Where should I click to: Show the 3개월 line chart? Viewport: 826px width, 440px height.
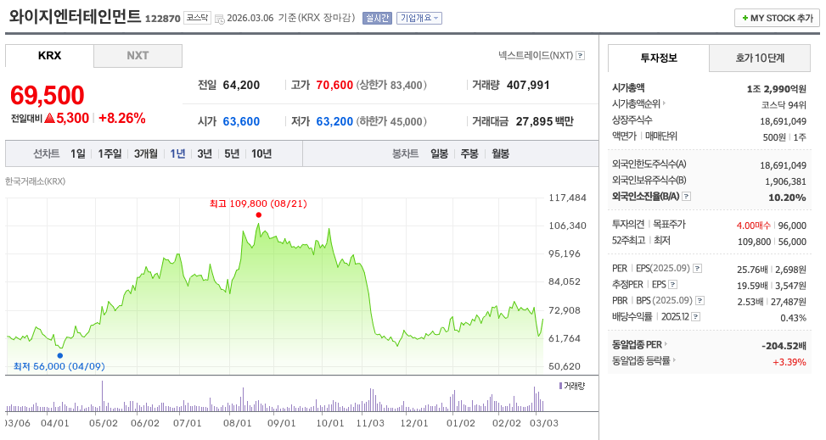point(146,153)
